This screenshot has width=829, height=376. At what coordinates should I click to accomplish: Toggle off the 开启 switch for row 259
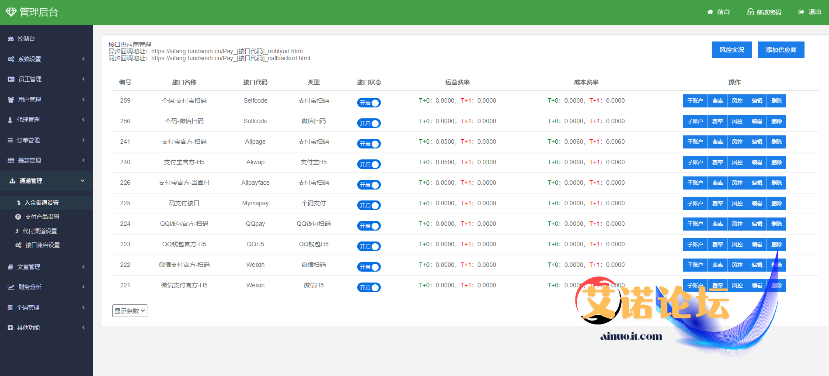[369, 103]
